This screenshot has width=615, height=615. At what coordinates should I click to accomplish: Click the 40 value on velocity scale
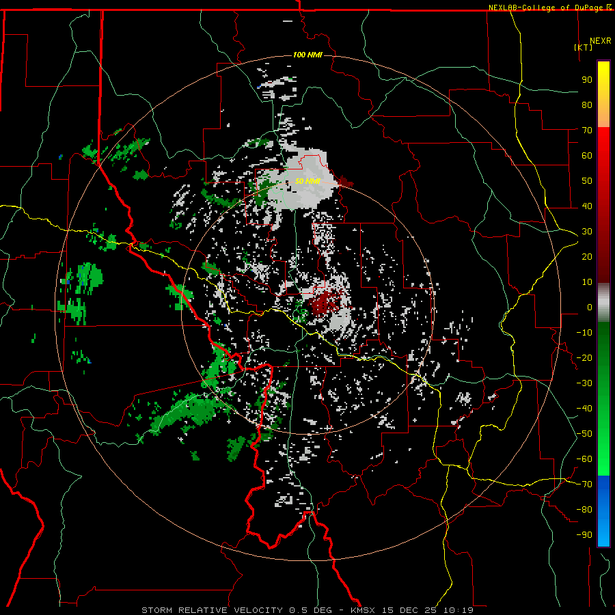pos(587,206)
